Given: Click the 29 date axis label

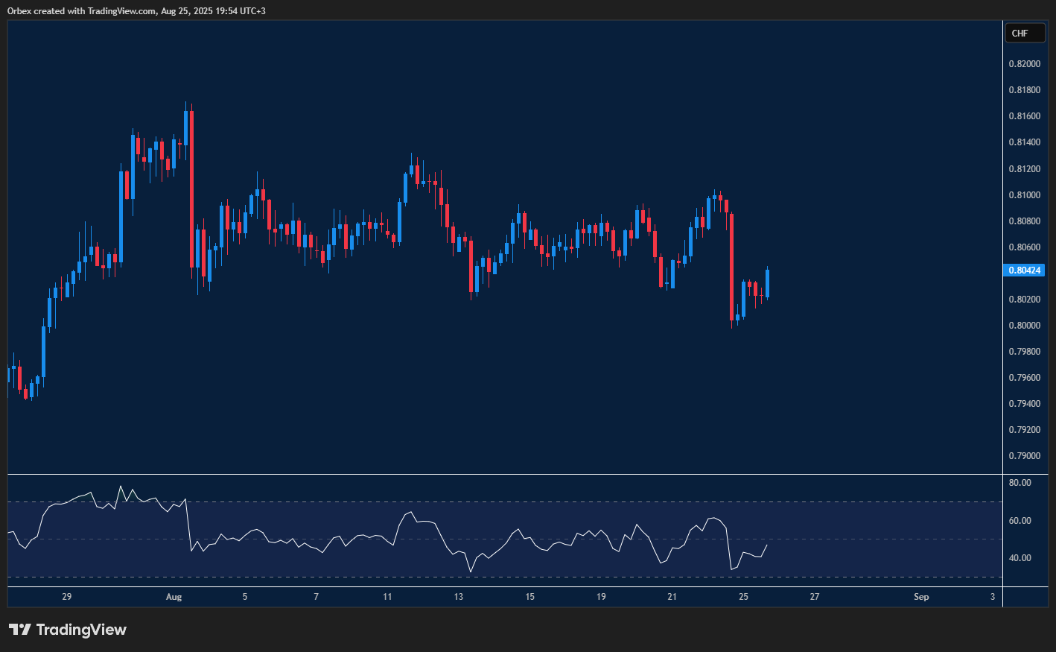Looking at the screenshot, I should click(x=66, y=597).
